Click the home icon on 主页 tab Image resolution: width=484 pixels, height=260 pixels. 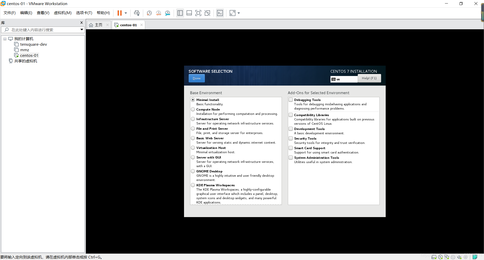point(91,25)
